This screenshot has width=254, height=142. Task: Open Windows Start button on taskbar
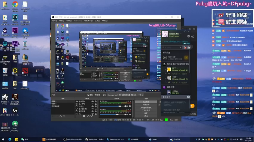tap(3, 139)
